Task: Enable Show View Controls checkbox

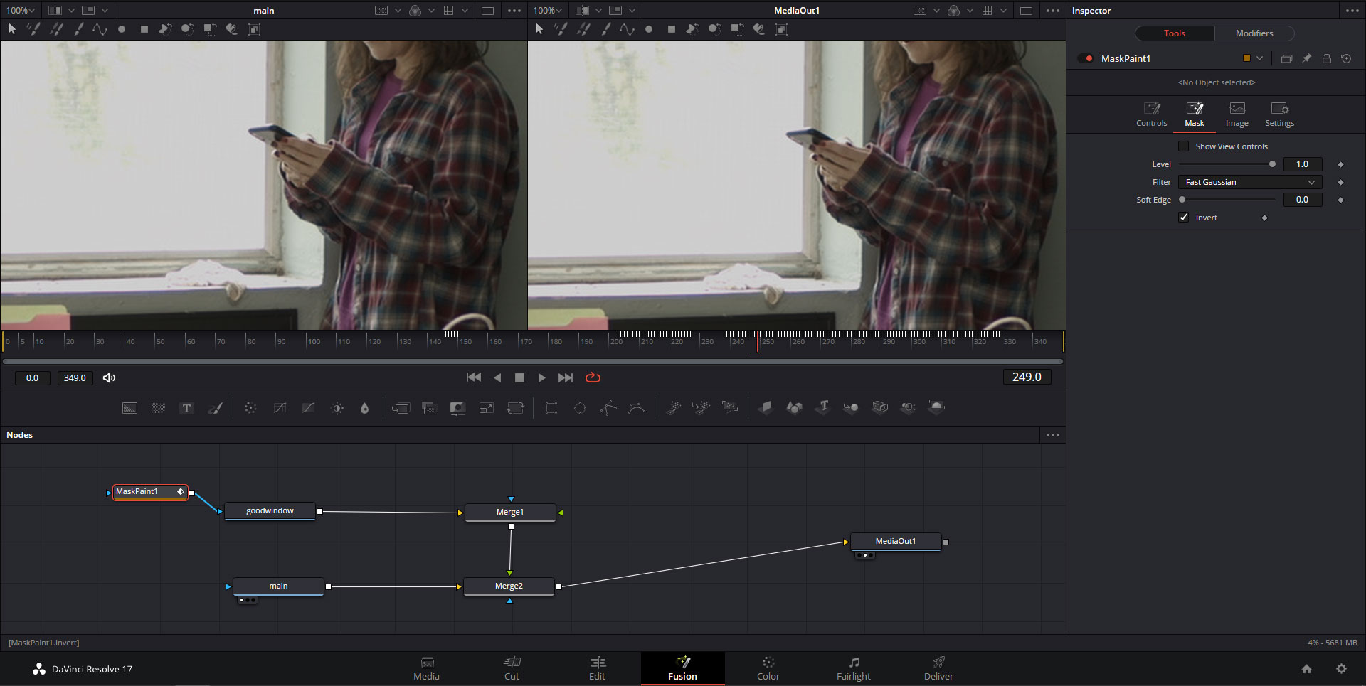Action: [1184, 146]
